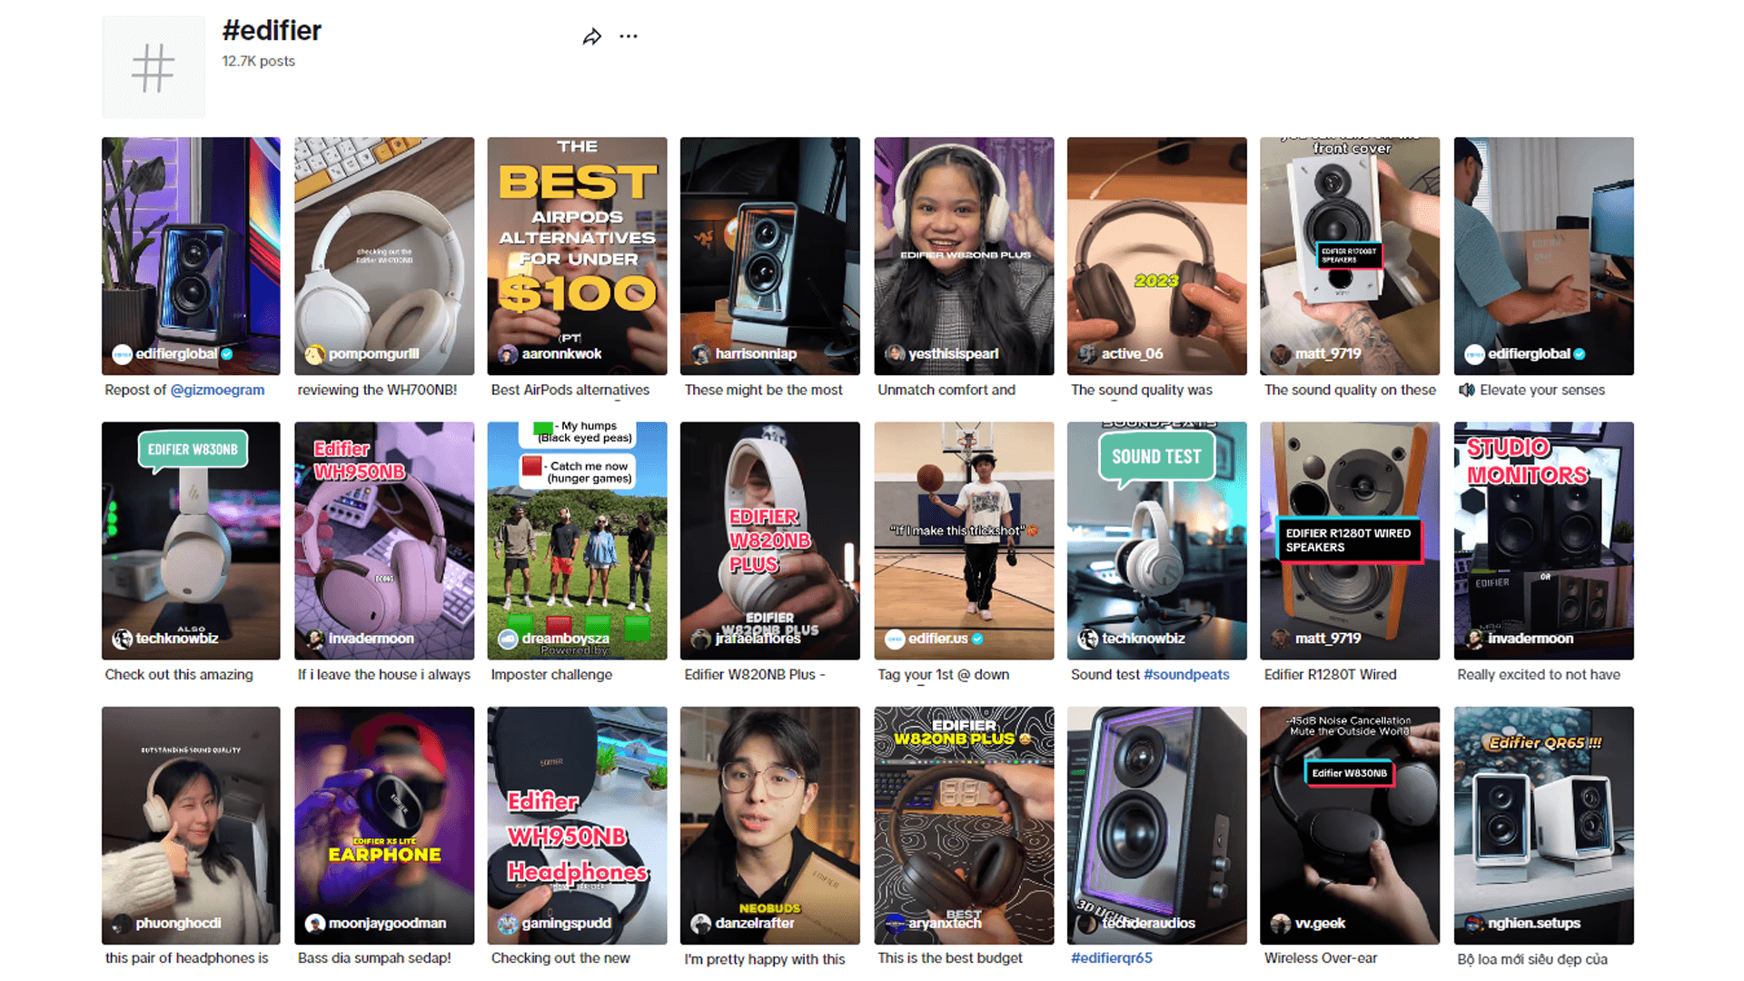Click matt_9719 avatar on R1280T Wired Speakers video
The width and height of the screenshot is (1744, 981).
tap(1280, 639)
